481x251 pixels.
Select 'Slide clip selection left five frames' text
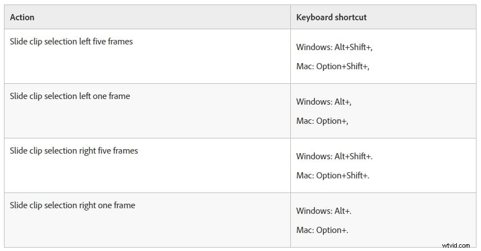click(x=71, y=42)
